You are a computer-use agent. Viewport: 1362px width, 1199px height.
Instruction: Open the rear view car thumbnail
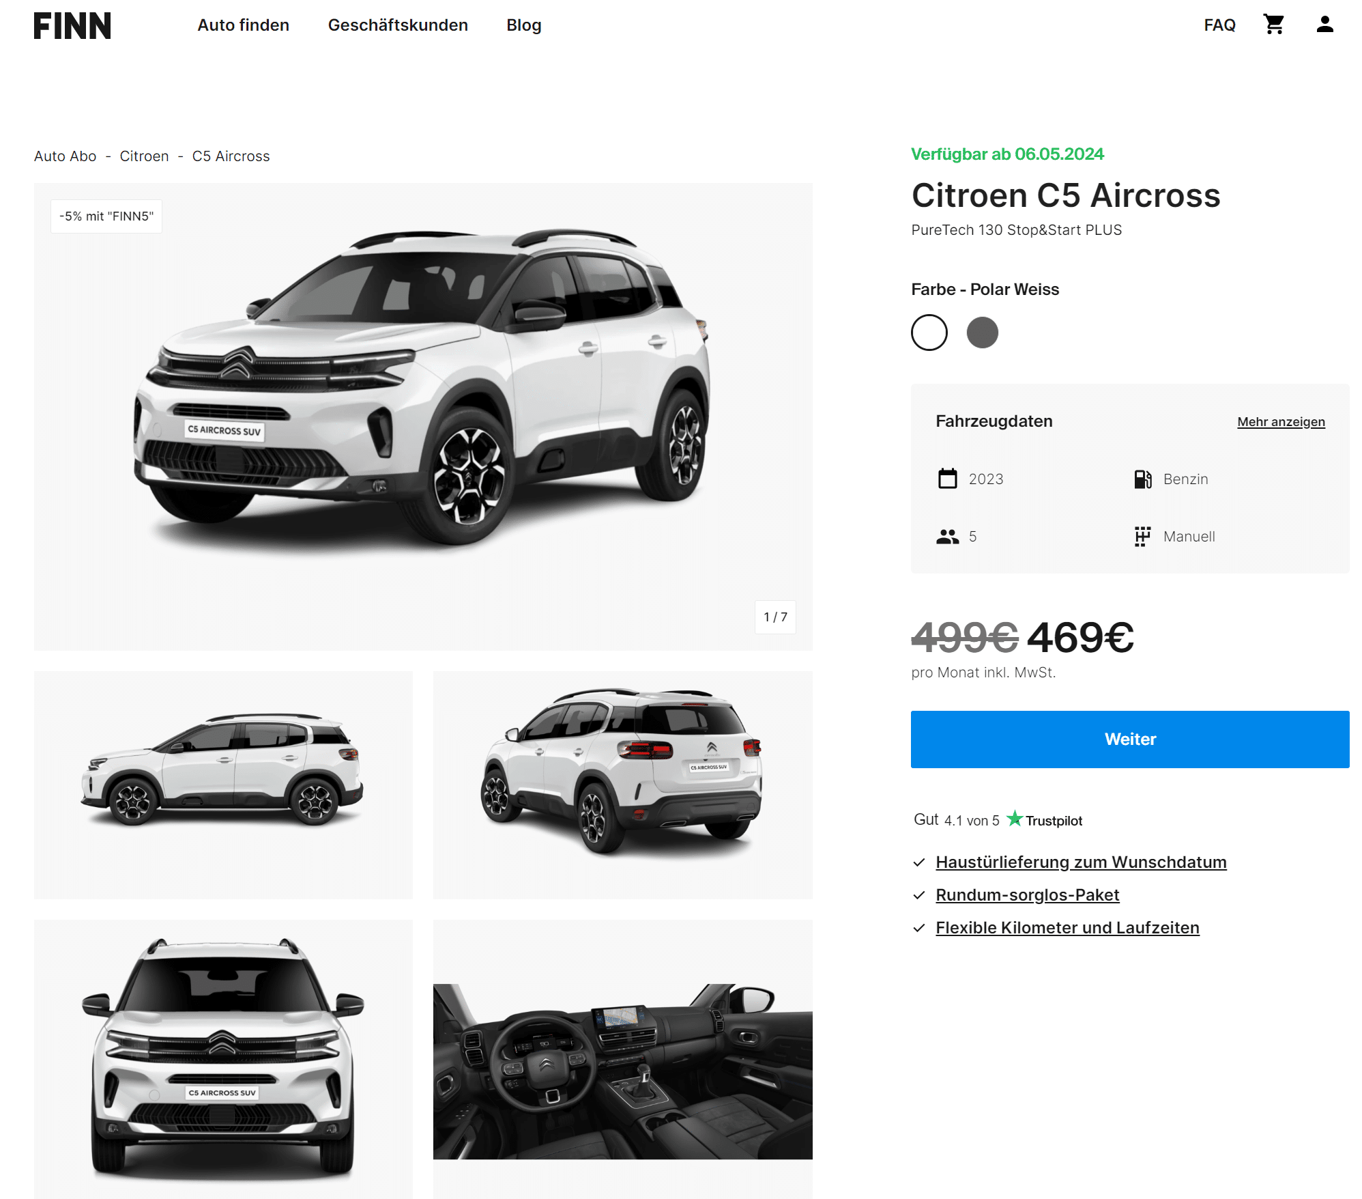coord(622,785)
